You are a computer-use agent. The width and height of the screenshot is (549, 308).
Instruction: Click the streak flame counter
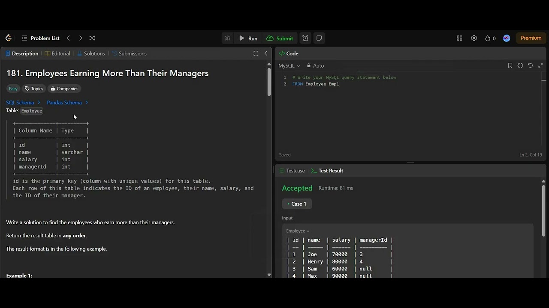(x=490, y=38)
